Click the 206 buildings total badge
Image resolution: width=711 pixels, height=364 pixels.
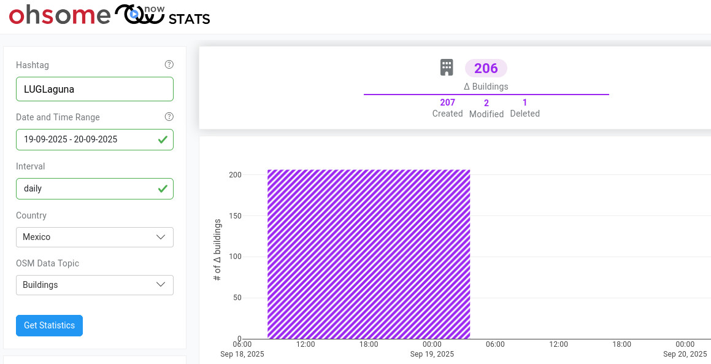pyautogui.click(x=486, y=68)
